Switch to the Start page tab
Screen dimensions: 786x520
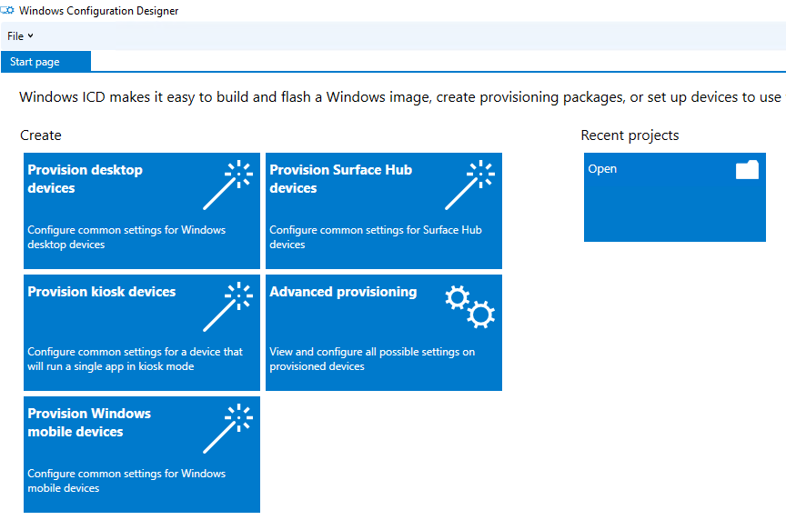(45, 62)
